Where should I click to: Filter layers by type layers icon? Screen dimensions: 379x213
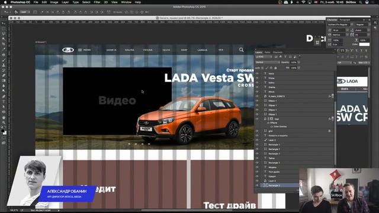pos(285,57)
